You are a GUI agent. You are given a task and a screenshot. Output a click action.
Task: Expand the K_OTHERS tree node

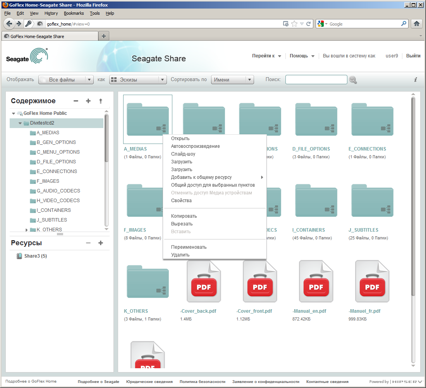tap(27, 230)
